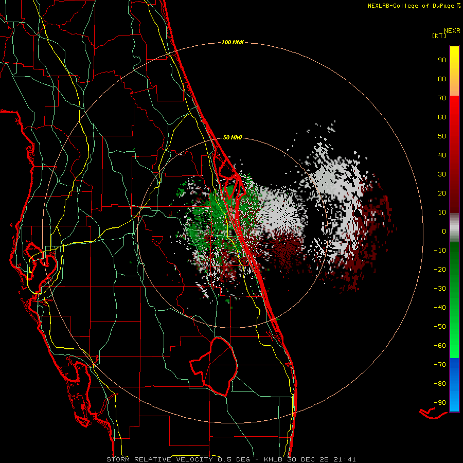Click the -90 knot scale value
Image resolution: width=463 pixels, height=463 pixels.
pos(440,403)
